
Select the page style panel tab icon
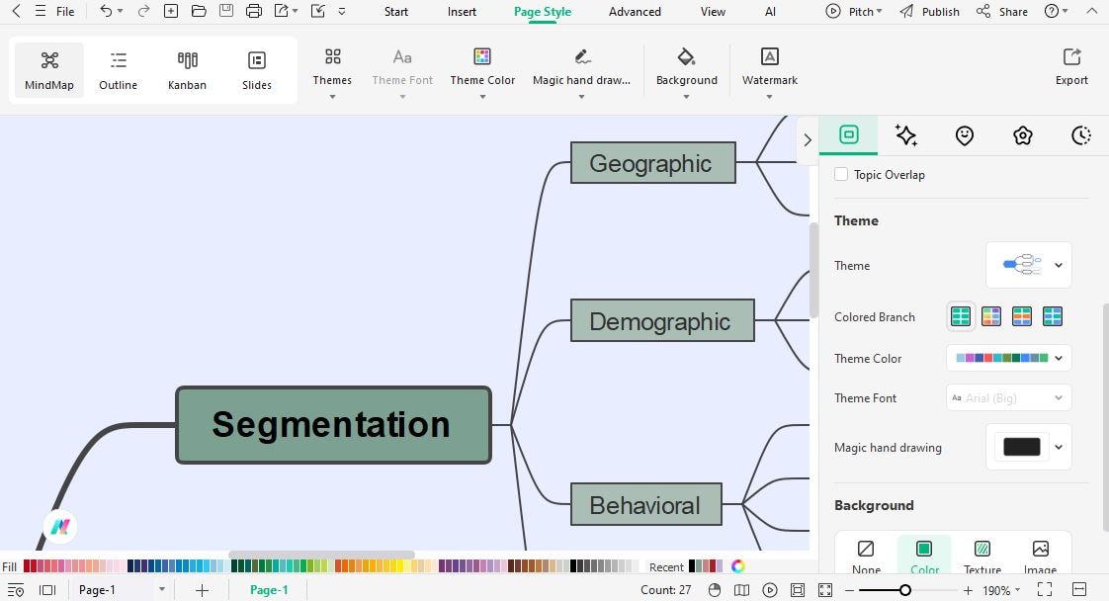point(849,134)
